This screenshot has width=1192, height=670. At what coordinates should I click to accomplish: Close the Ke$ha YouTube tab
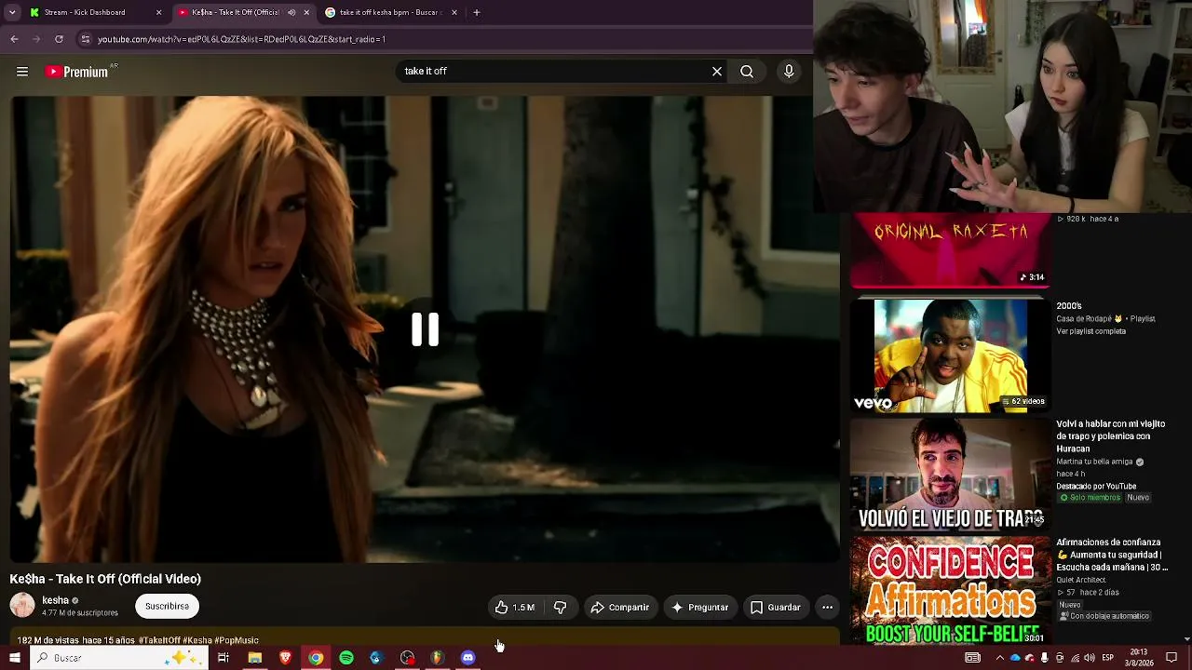pyautogui.click(x=306, y=13)
